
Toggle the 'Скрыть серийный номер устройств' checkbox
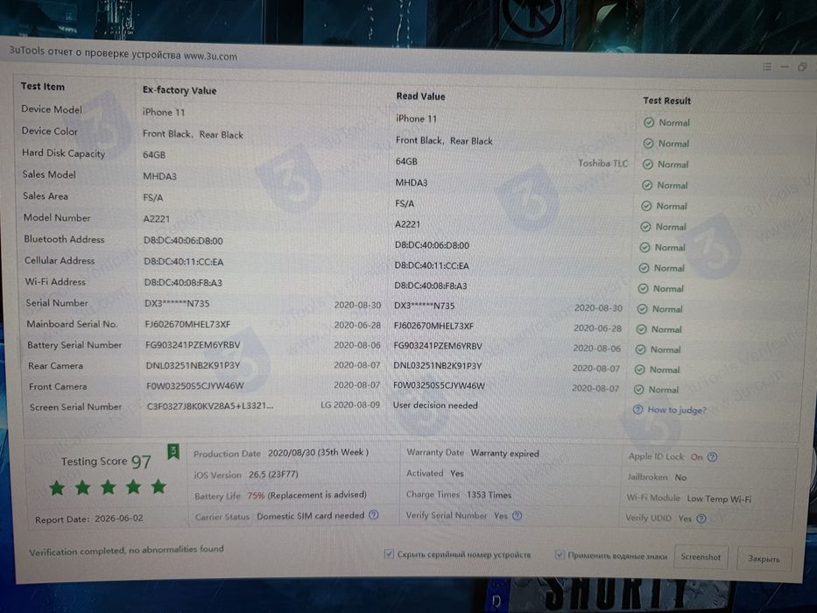389,554
